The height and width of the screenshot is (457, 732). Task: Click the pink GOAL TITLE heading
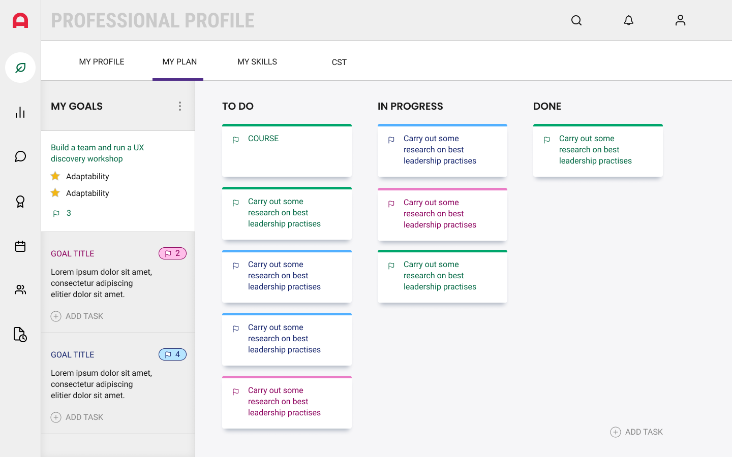tap(73, 254)
